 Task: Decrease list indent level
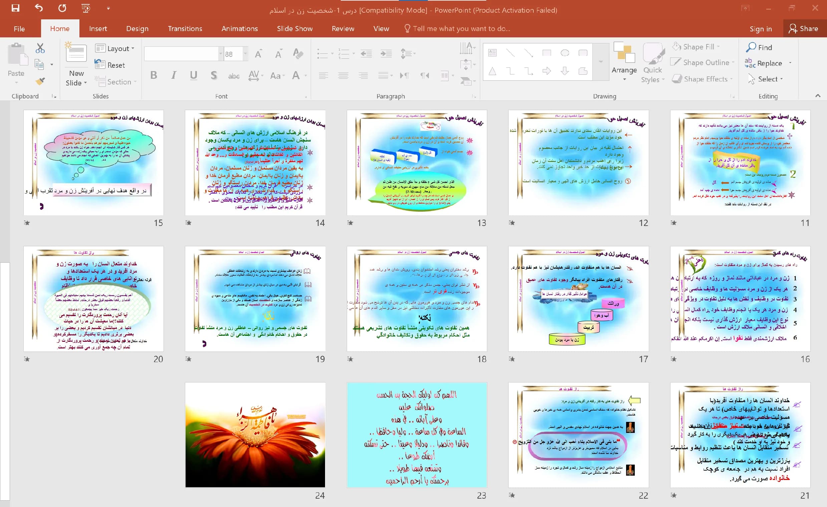click(x=366, y=53)
